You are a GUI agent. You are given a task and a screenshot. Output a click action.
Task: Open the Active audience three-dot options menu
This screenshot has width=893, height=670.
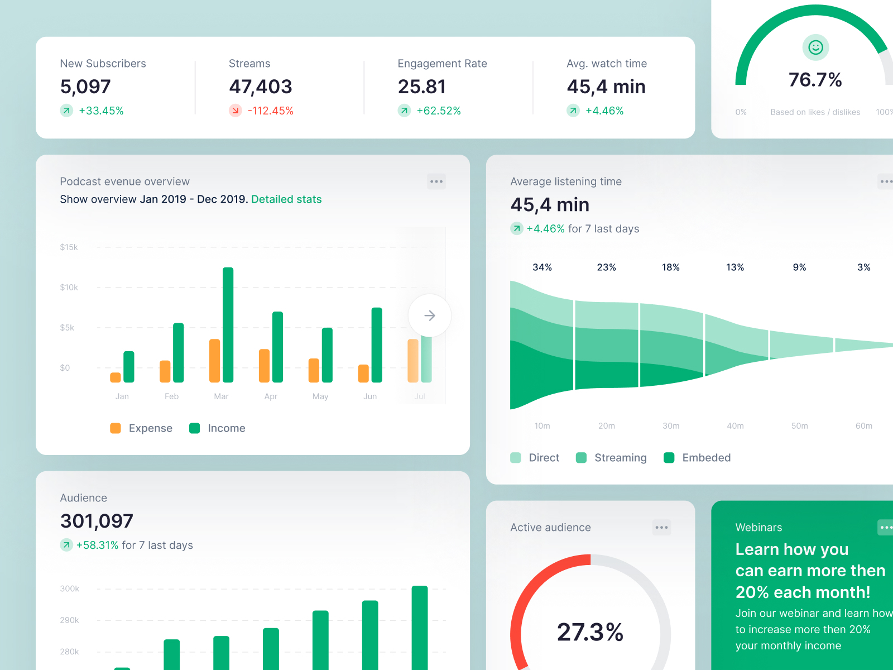pyautogui.click(x=662, y=528)
